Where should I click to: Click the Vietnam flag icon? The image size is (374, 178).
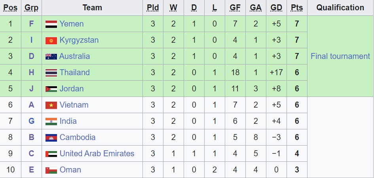pos(51,105)
